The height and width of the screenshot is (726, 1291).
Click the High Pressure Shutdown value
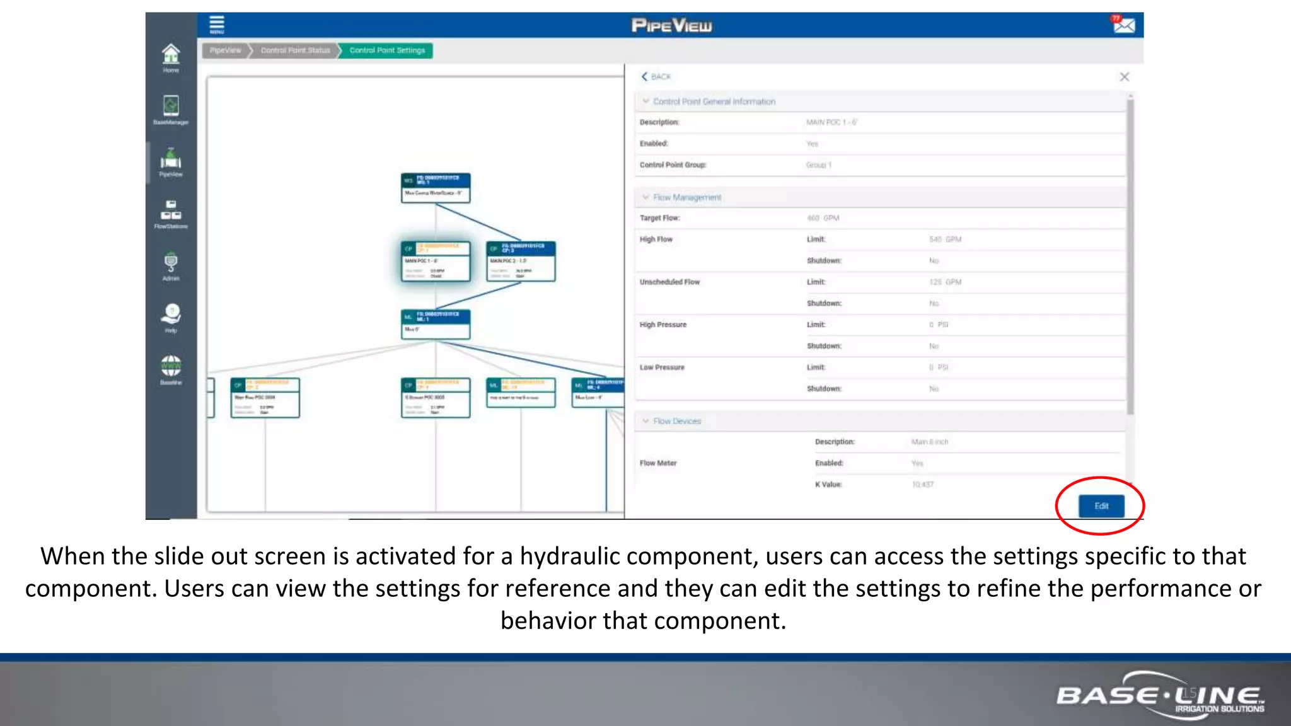click(x=934, y=346)
